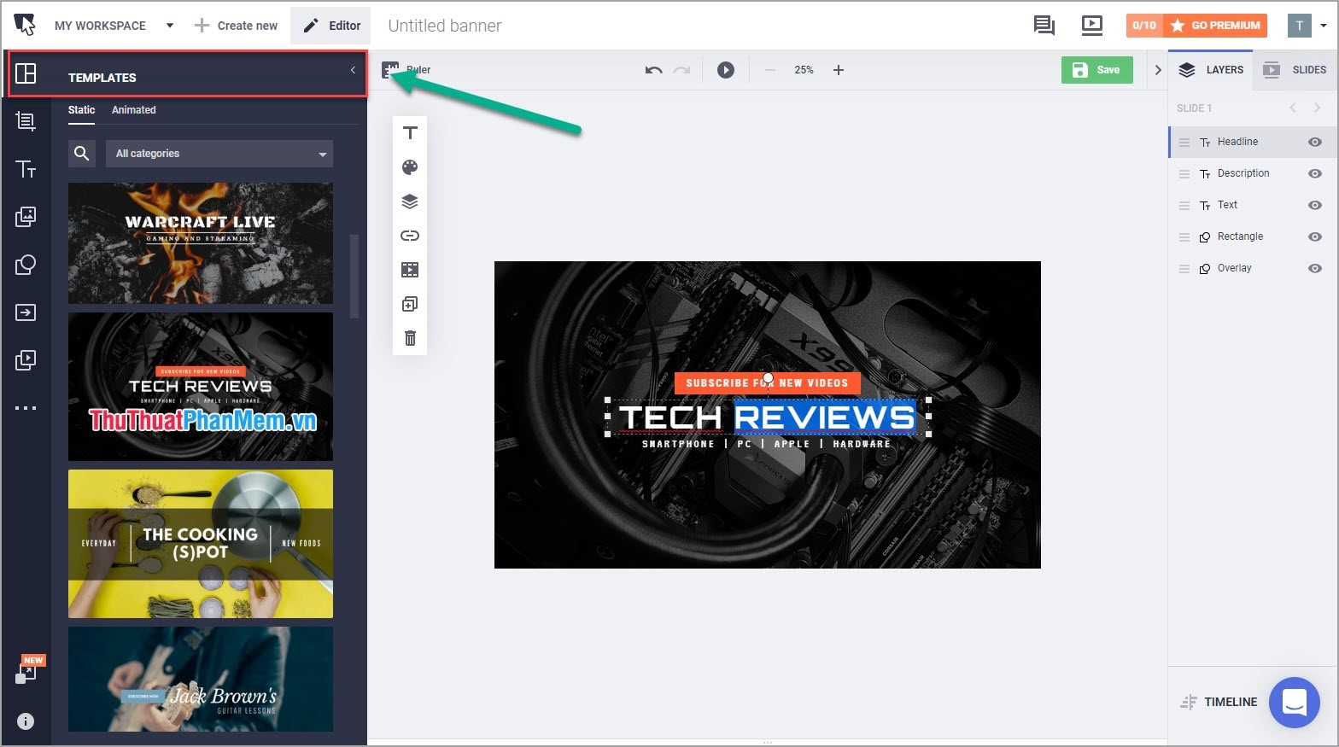Hide the Overlay layer
Screen dimensions: 1339x747
1315,268
